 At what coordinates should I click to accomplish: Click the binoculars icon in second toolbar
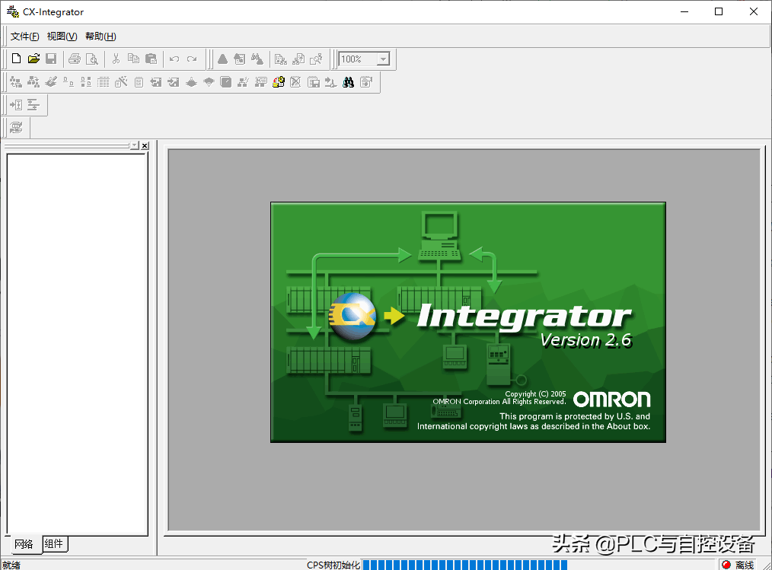pyautogui.click(x=349, y=82)
